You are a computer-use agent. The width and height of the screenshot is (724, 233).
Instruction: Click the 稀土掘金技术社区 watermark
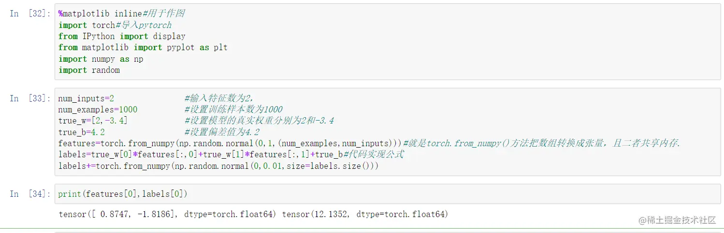coord(677,220)
